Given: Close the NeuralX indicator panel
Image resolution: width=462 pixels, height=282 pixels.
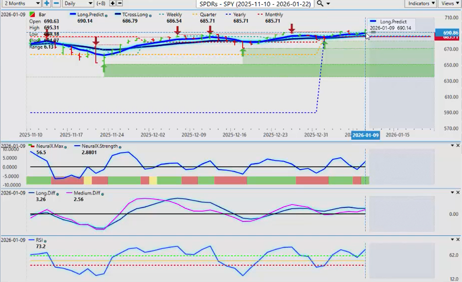Looking at the screenshot, I should [x=458, y=146].
